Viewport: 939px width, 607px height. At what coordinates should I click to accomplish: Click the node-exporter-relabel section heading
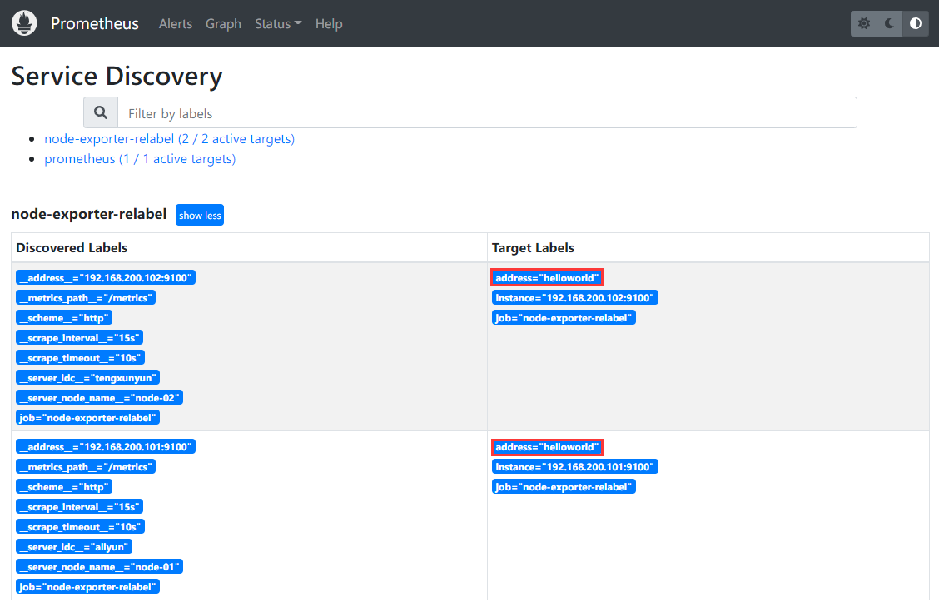click(88, 215)
